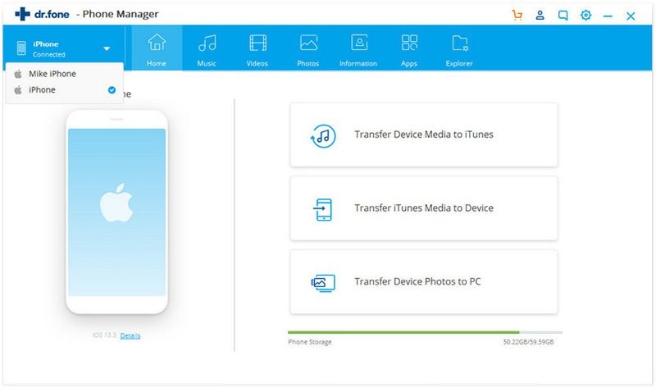The image size is (656, 388).
Task: Minimize the Phone Manager window
Action: click(x=608, y=16)
